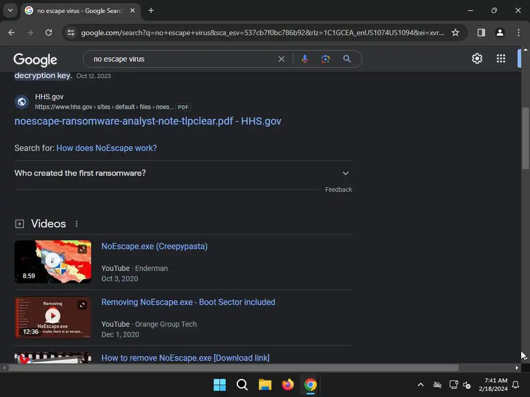Open 'Removing NoEscape.exe - Boot Sector included'
Viewport: 530px width, 397px height.
pyautogui.click(x=188, y=302)
